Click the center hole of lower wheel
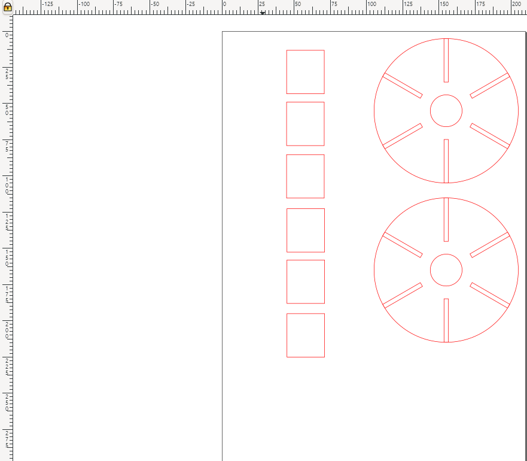This screenshot has width=527, height=461. pos(446,270)
